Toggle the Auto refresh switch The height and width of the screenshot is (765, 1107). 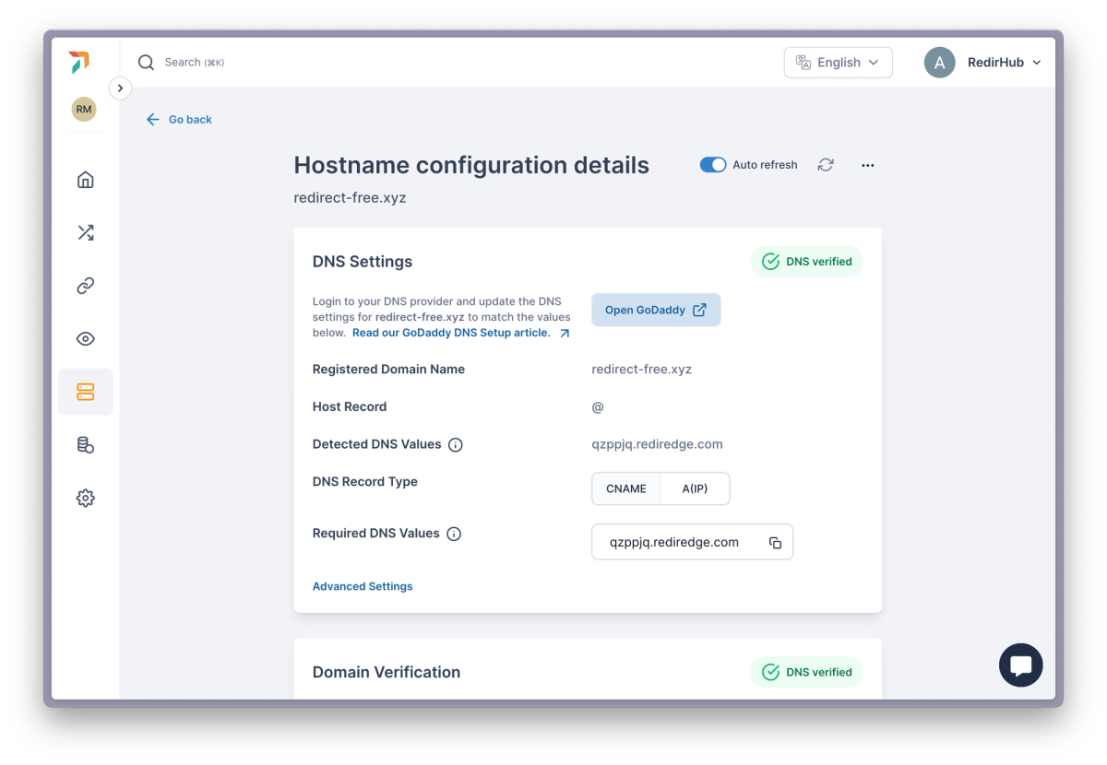713,165
